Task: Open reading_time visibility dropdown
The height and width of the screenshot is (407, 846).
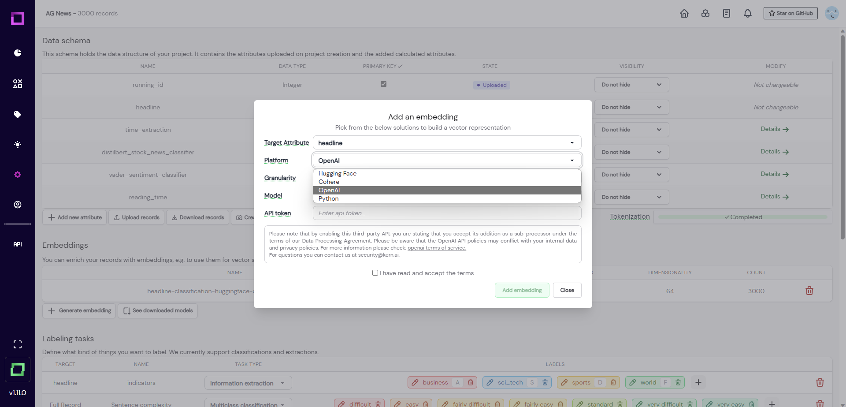Action: [x=631, y=197]
